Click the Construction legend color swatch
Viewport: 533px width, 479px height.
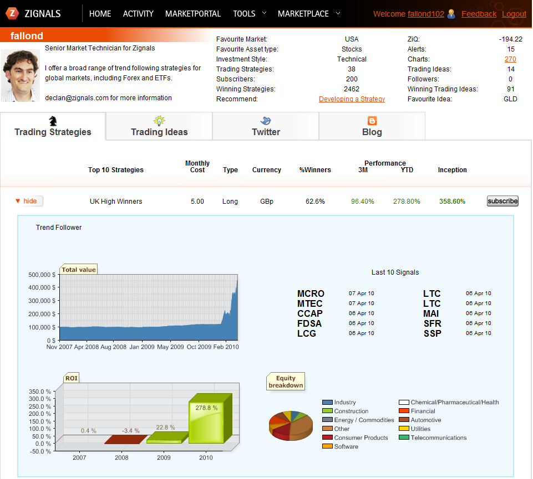(327, 411)
